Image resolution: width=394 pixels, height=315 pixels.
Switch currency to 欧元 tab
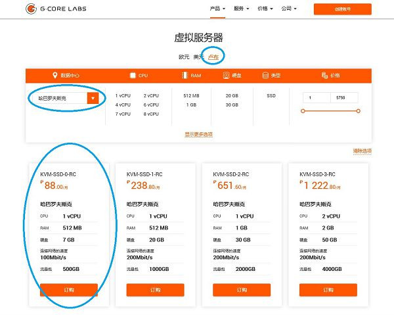(x=184, y=57)
